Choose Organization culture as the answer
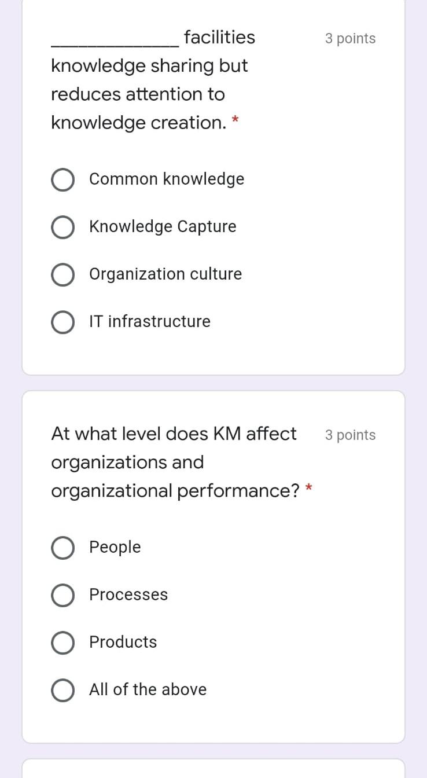This screenshot has height=778, width=427. (x=63, y=274)
